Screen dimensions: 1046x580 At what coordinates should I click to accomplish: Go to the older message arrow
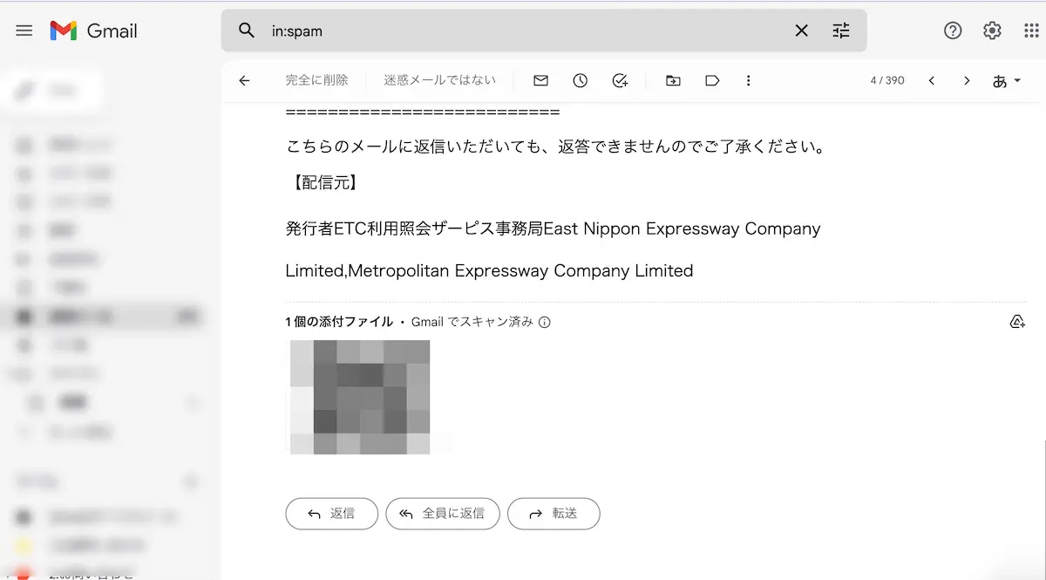click(x=967, y=80)
